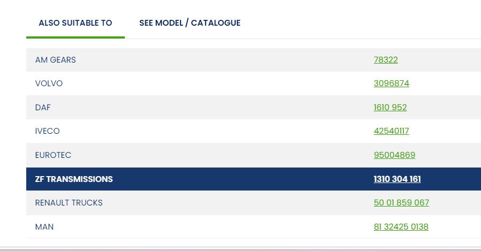Viewport: 481px width, 251px height.
Task: Click Volvo part number 3096874
Action: 391,83
